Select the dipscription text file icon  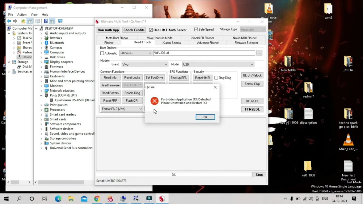[x=308, y=114]
